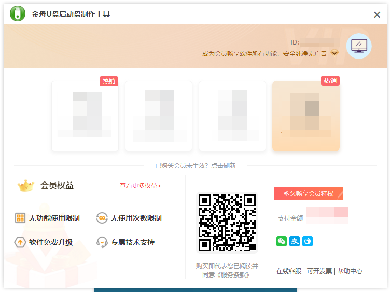
Task: Click 软件免费升级 benefit text
Action: (x=51, y=242)
